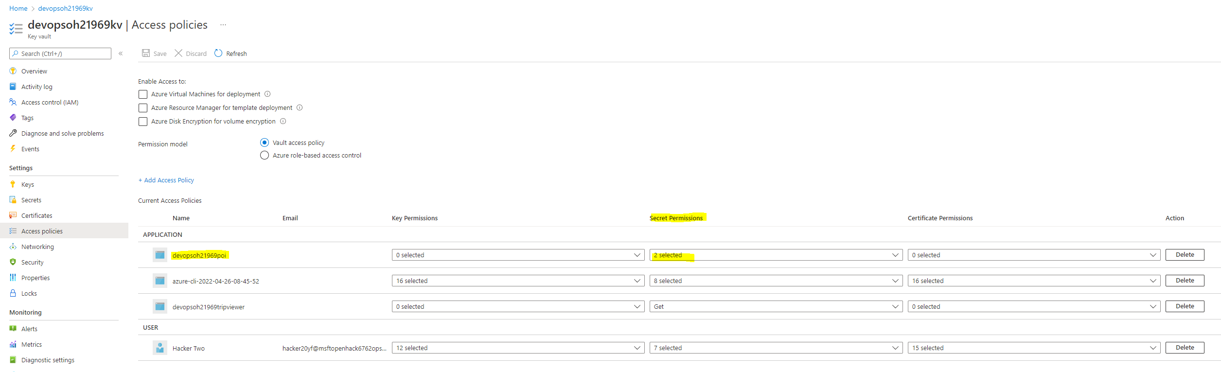1221x372 pixels.
Task: Open the Properties menu item
Action: (x=64, y=278)
